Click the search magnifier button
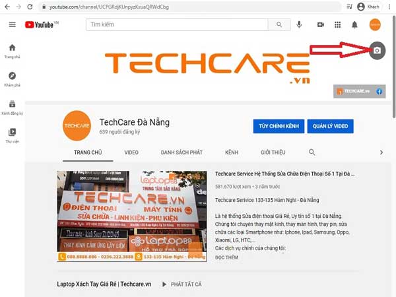This screenshot has height=297, width=396. pyautogui.click(x=280, y=24)
